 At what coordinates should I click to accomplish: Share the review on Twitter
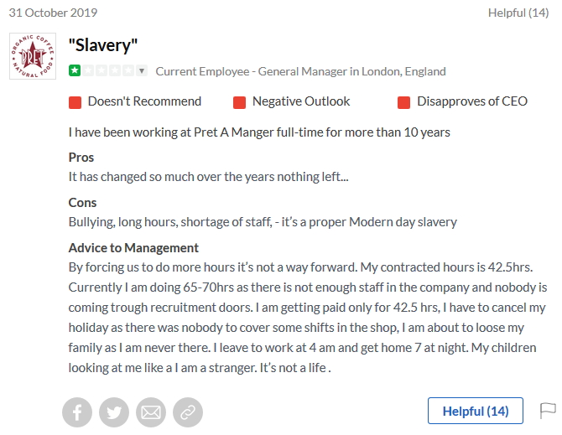[x=114, y=412]
